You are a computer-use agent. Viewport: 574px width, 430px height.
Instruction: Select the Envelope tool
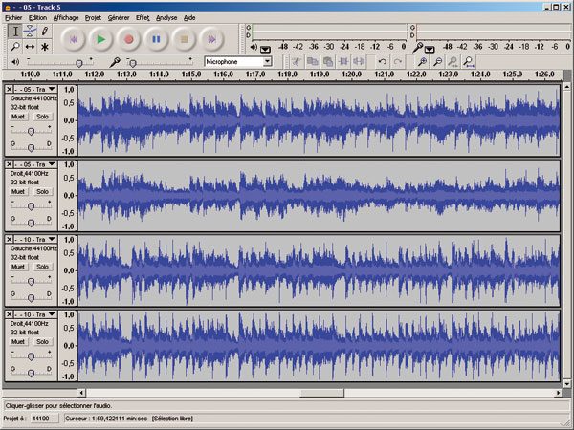[x=30, y=31]
